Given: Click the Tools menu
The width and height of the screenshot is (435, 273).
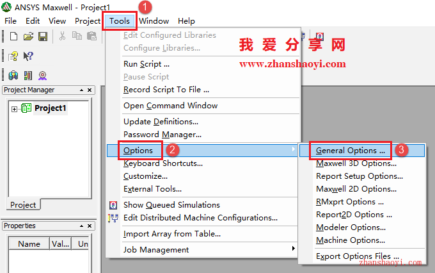Looking at the screenshot, I should [119, 21].
